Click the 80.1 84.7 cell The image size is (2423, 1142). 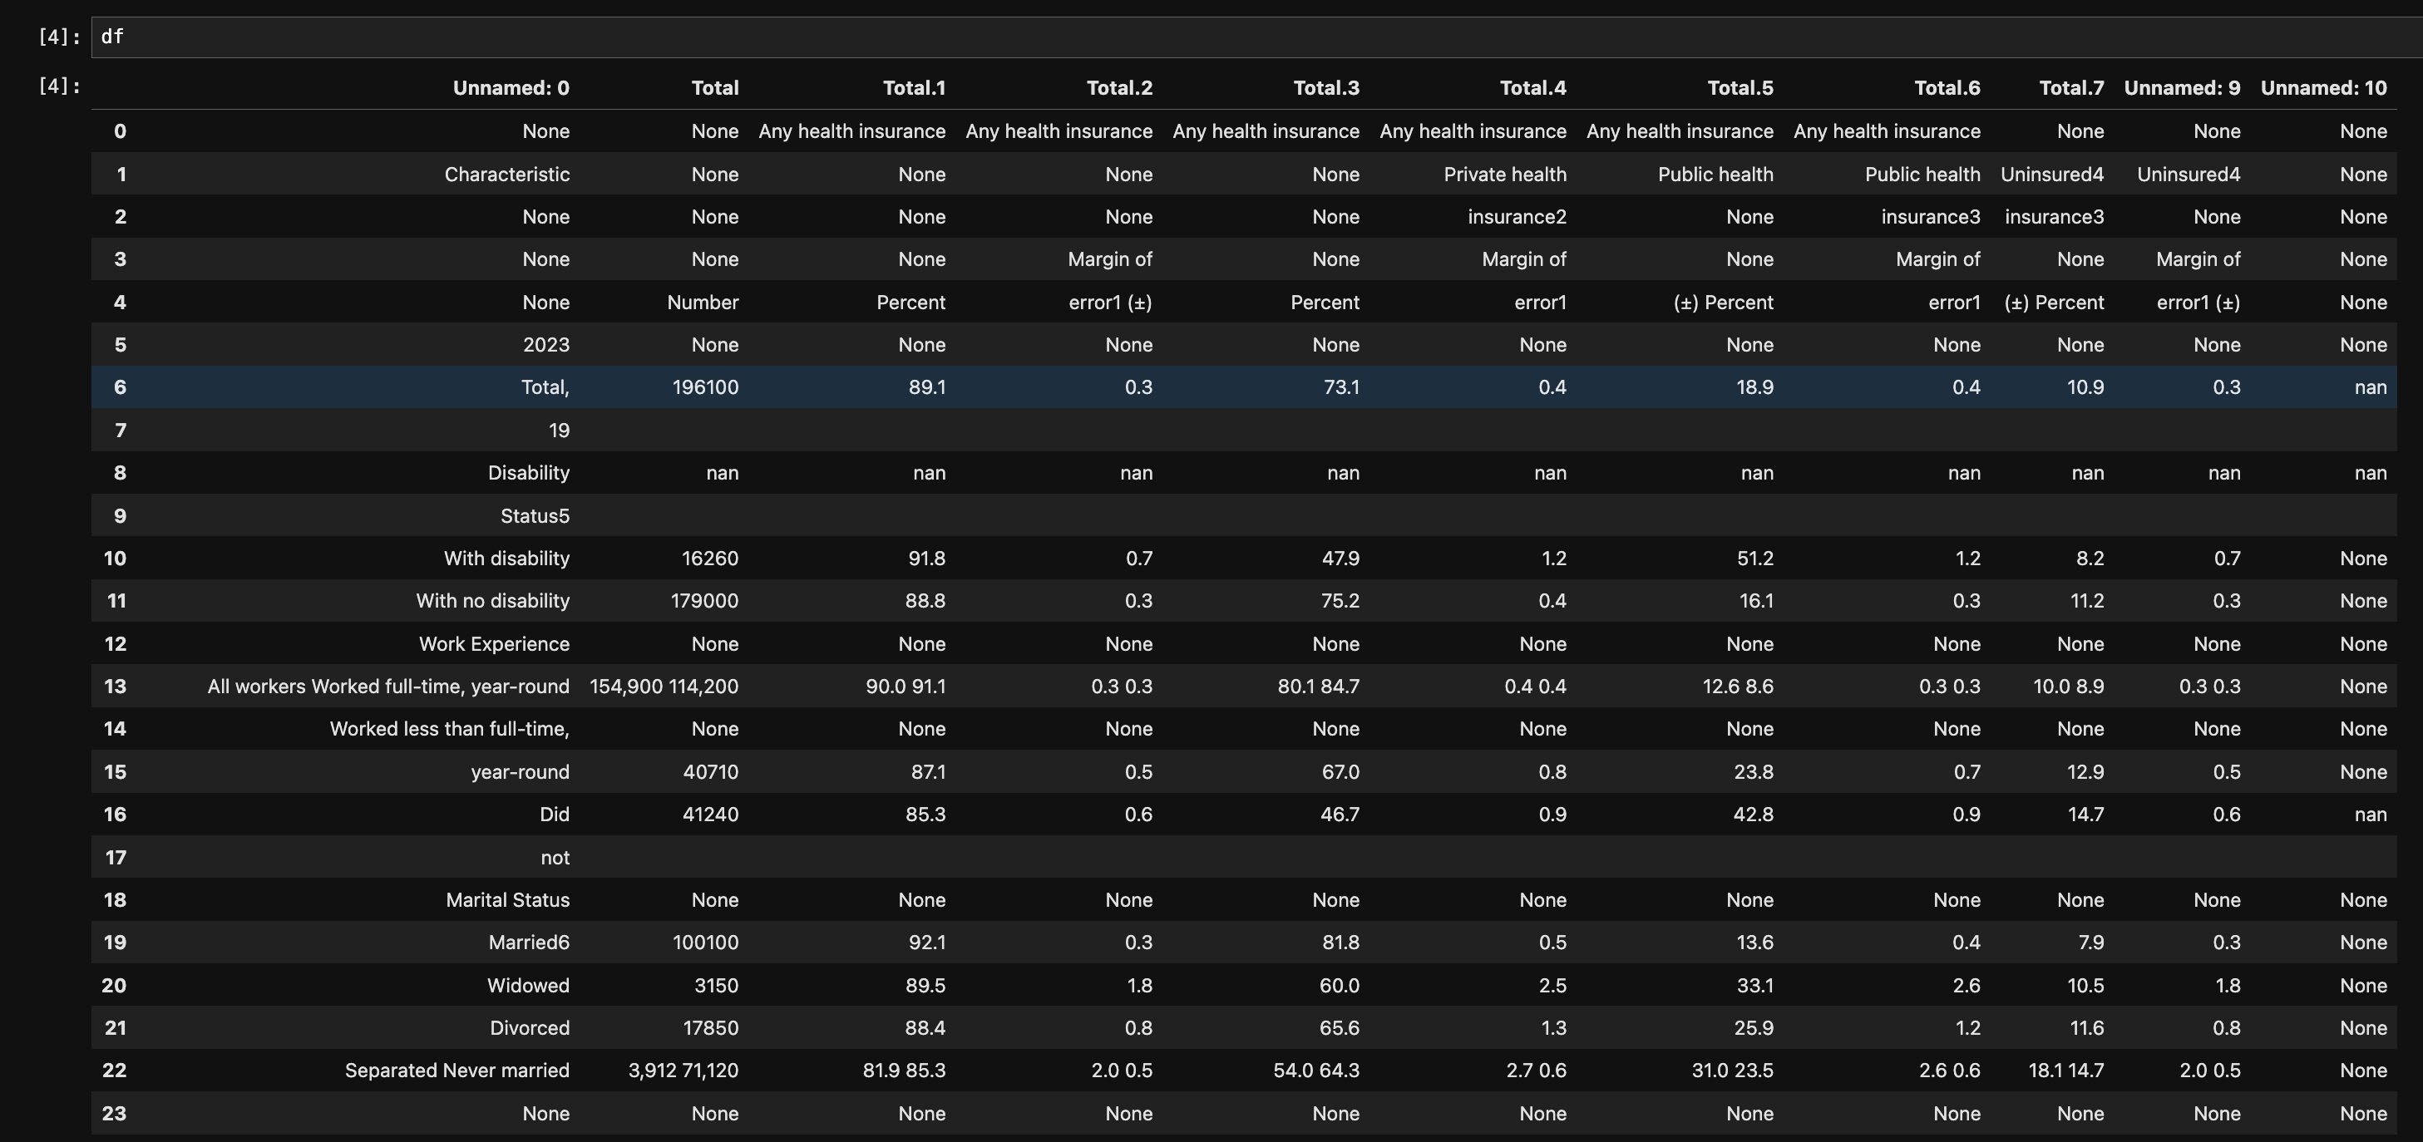click(x=1319, y=687)
